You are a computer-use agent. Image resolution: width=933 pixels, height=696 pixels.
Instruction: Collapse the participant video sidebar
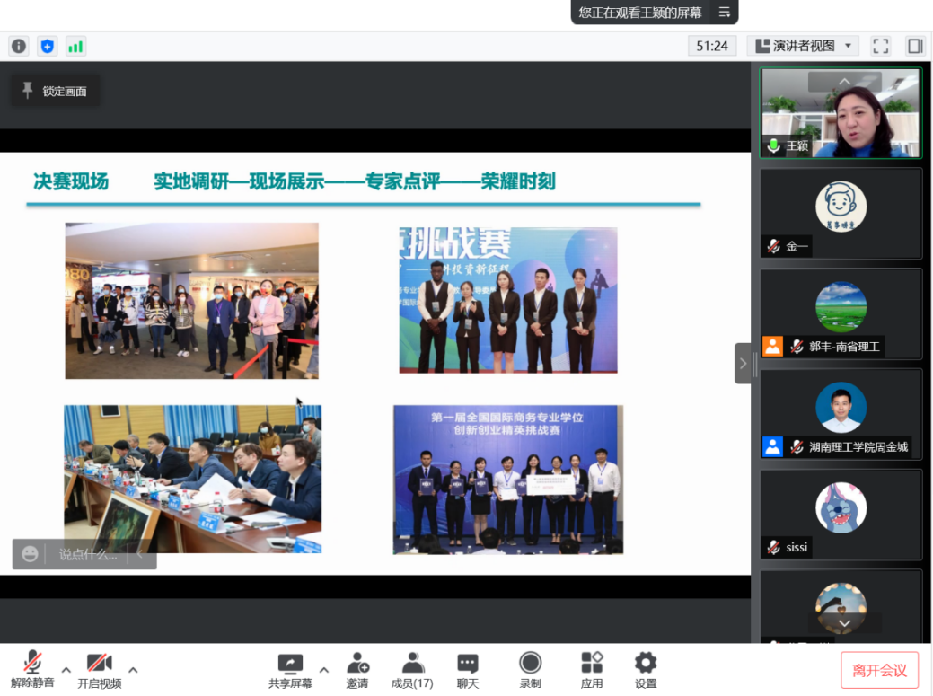pyautogui.click(x=743, y=363)
